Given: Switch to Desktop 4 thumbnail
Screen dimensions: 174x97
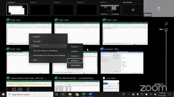Looking at the screenshot, I should [x=87, y=10].
